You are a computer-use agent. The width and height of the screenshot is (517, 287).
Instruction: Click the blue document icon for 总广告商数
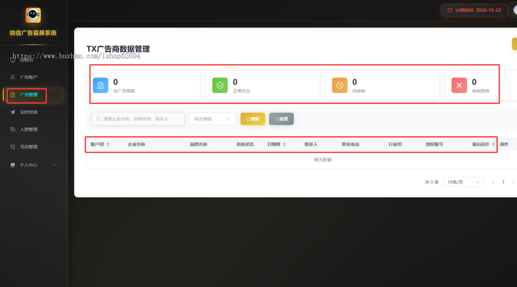(x=100, y=85)
